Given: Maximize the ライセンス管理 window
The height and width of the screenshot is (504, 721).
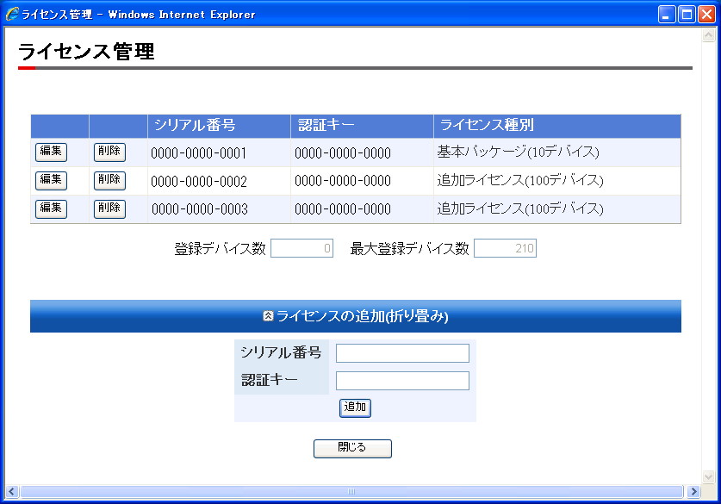Looking at the screenshot, I should (x=687, y=15).
